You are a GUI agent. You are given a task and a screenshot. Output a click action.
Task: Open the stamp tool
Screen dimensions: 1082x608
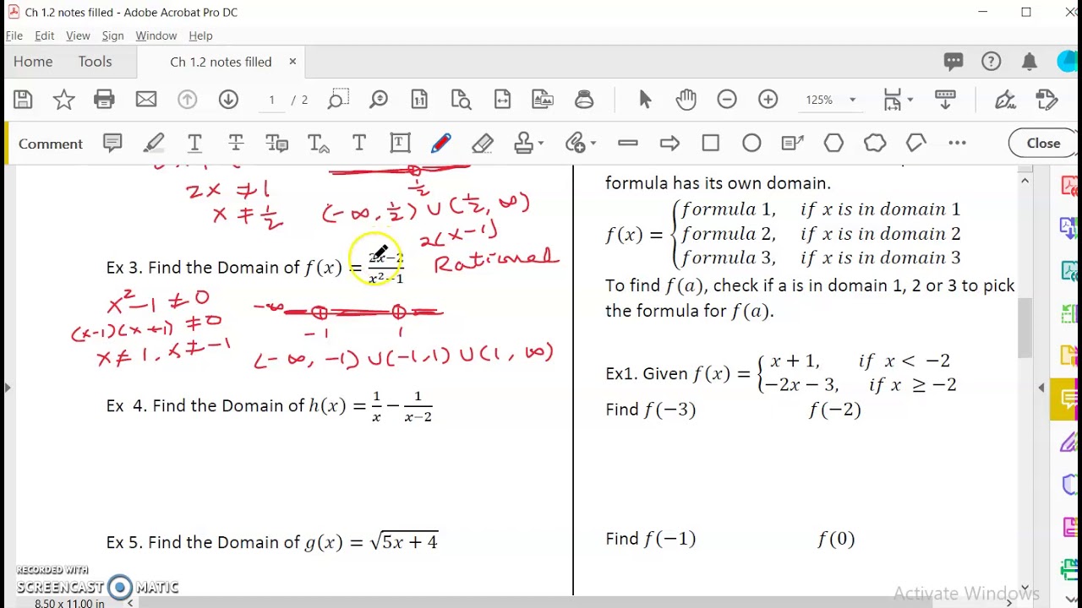coord(523,143)
